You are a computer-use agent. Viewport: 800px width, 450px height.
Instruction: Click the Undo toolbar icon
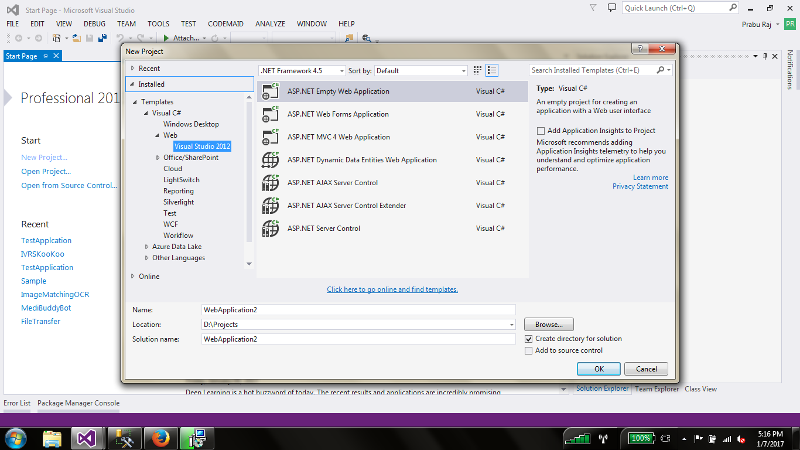(119, 38)
